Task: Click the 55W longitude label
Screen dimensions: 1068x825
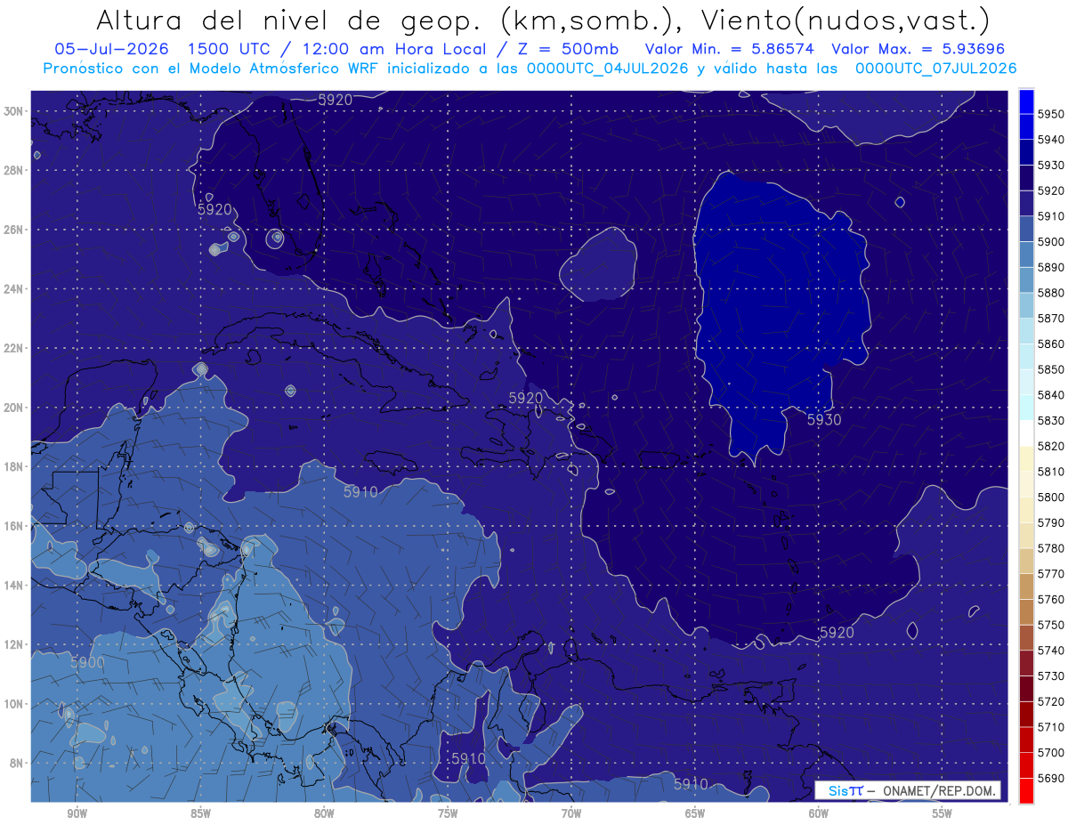Action: pyautogui.click(x=943, y=814)
